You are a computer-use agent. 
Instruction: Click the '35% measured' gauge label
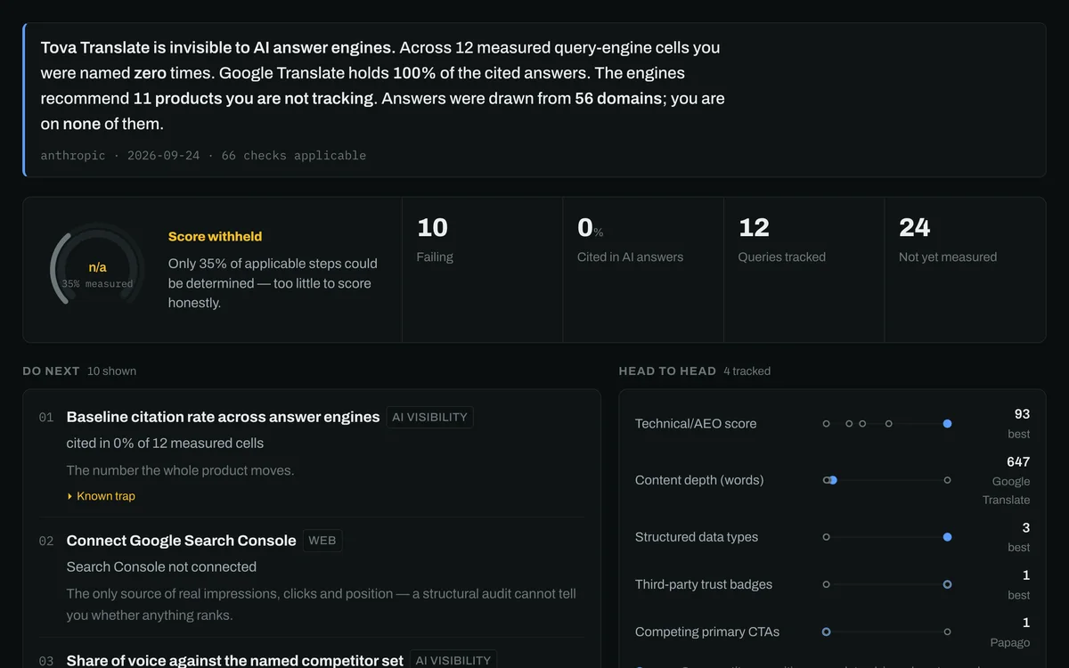[97, 284]
